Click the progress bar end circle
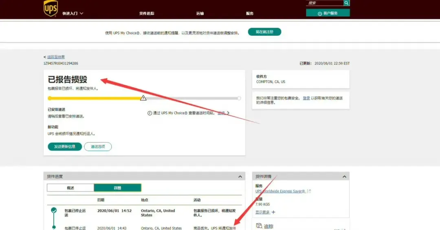Viewport: 440px width, 230px height. tap(239, 98)
